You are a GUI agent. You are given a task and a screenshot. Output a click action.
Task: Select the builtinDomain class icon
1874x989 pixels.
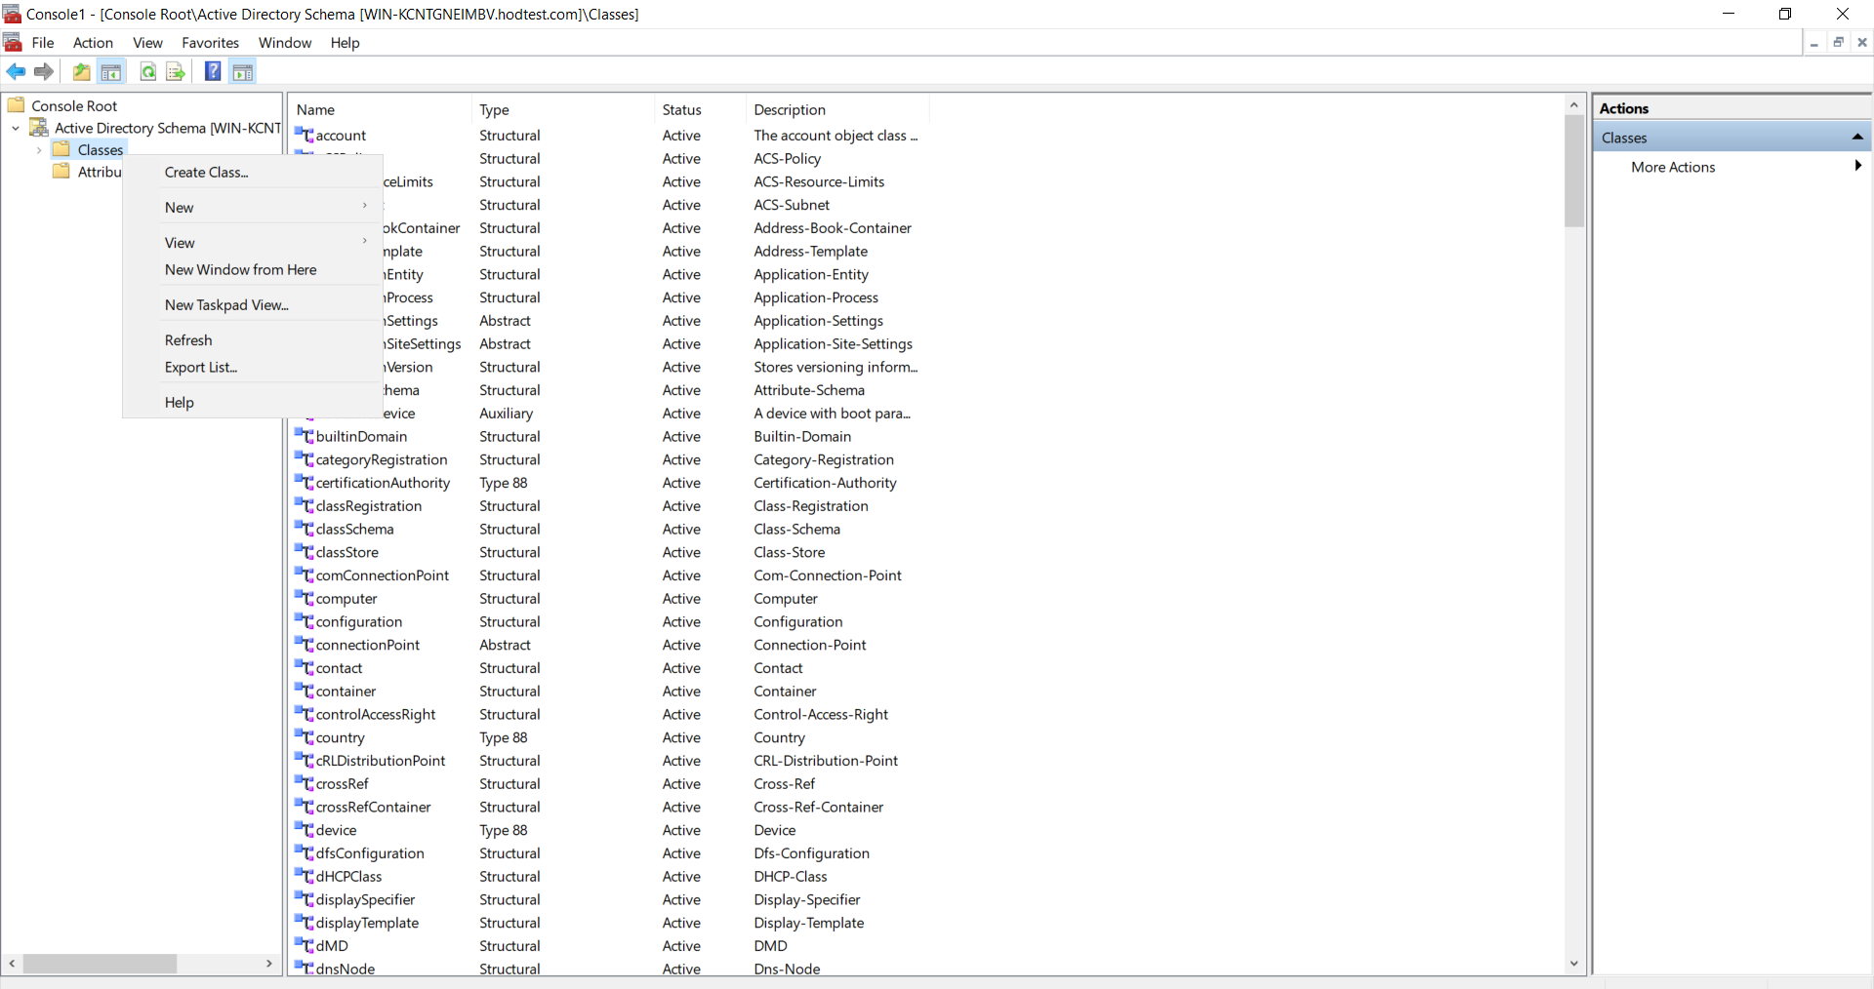click(x=305, y=437)
